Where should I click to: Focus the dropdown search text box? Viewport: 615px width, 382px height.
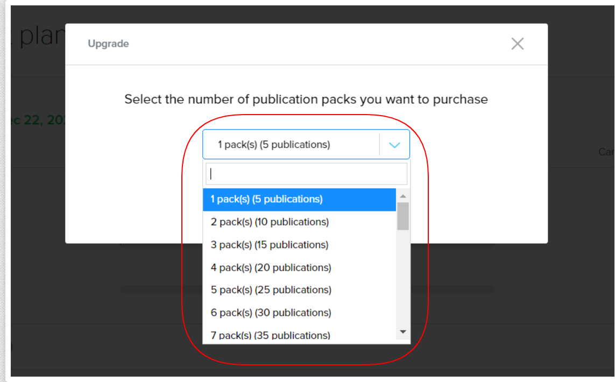[306, 174]
